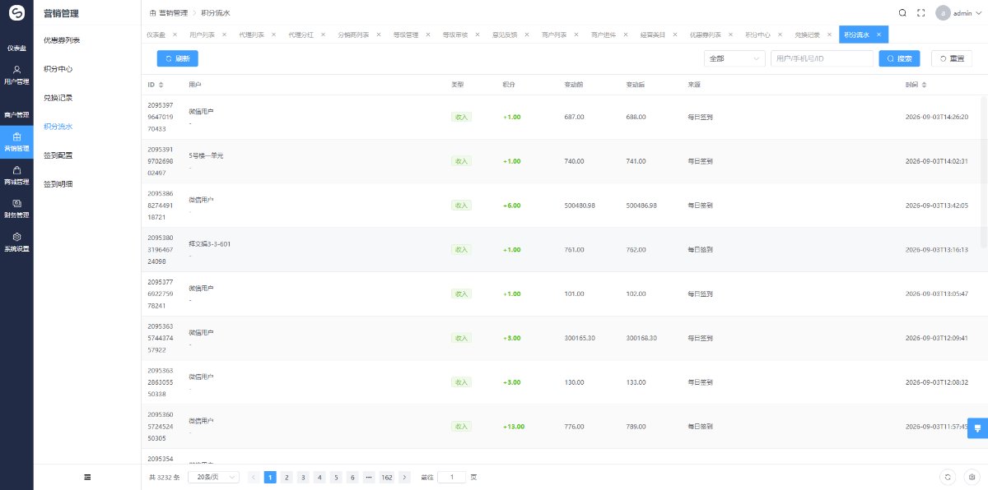Screen dimensions: 988x490
Task: Open 财务管理 in the dark sidebar
Action: pos(16,209)
